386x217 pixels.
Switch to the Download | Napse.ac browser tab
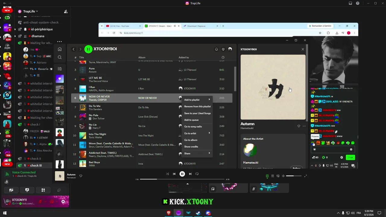(200, 26)
